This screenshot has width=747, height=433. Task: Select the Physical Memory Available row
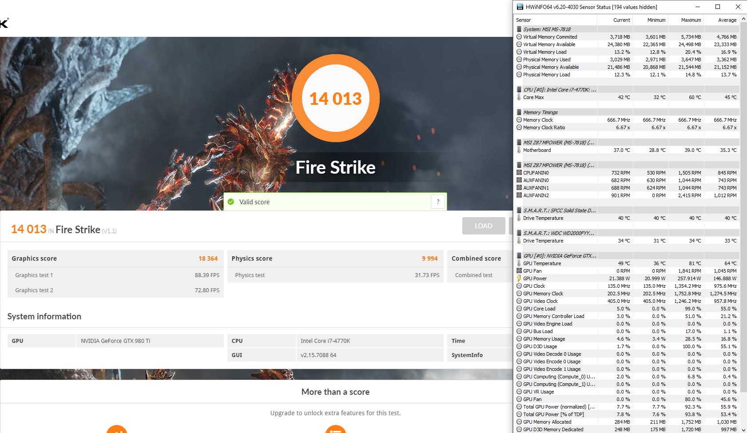627,67
